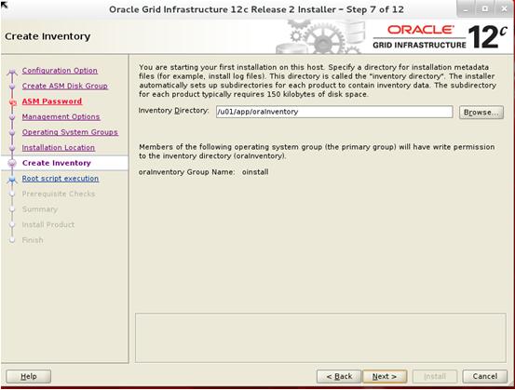Click the Configuration Option step bullet icon
This screenshot has width=515, height=390.
point(12,71)
